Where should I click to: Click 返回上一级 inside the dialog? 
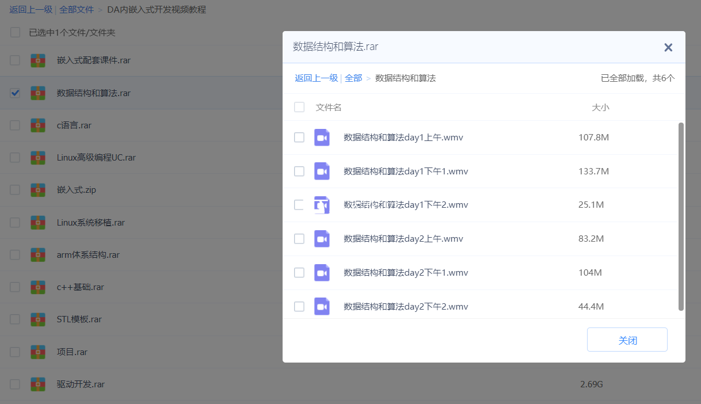coord(316,78)
